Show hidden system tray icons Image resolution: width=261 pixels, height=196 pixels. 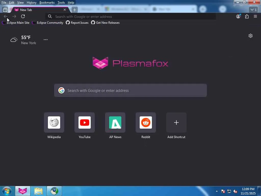click(217, 191)
